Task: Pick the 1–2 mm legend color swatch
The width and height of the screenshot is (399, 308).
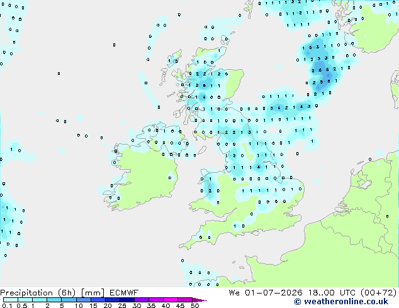Action: coord(40,300)
